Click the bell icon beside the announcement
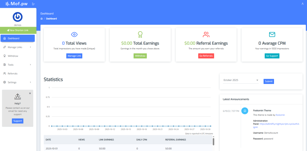 coord(245,111)
